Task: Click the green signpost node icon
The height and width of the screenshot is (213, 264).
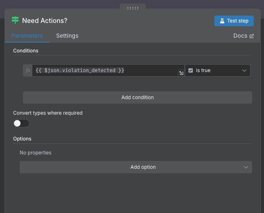Action: click(x=15, y=20)
